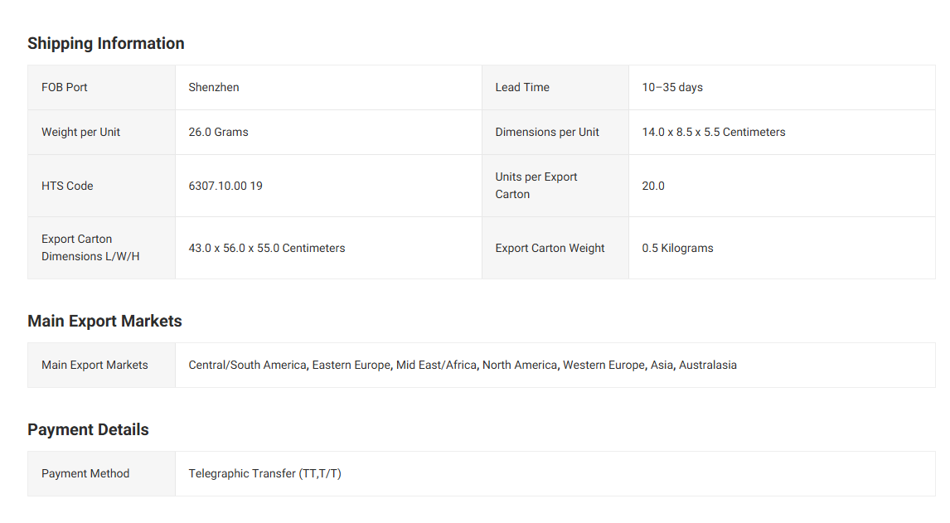This screenshot has width=950, height=523.
Task: Select the export markets list text
Action: [x=463, y=365]
